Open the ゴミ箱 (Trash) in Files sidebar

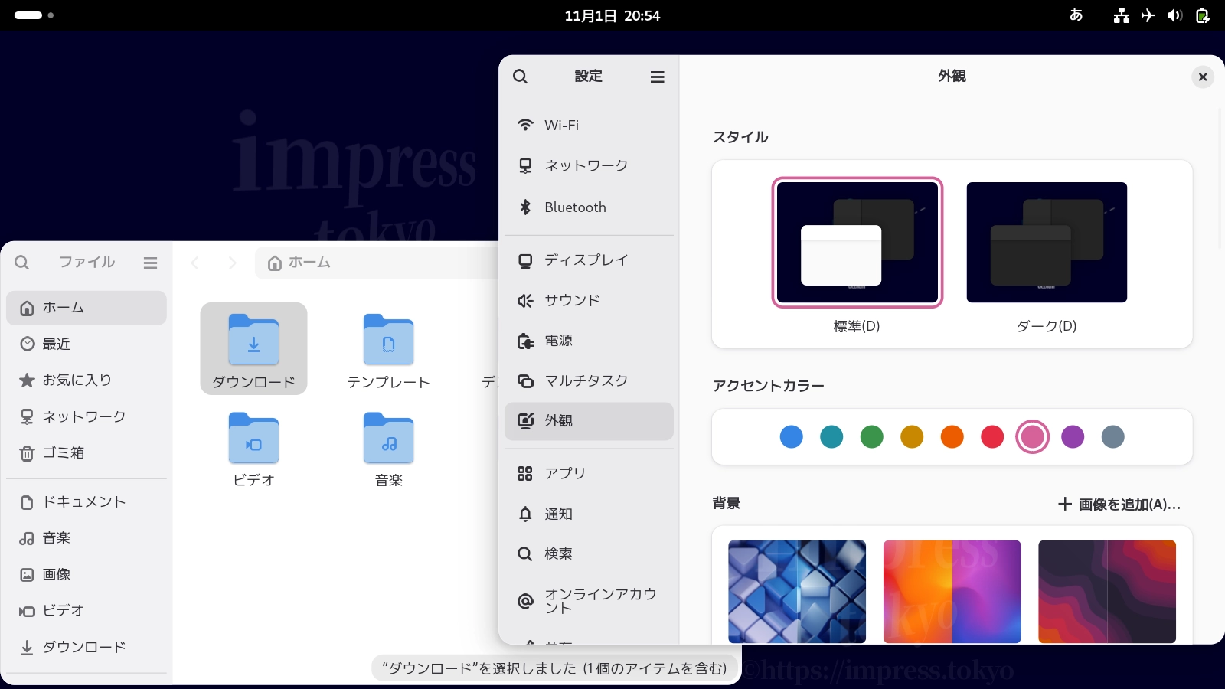64,453
